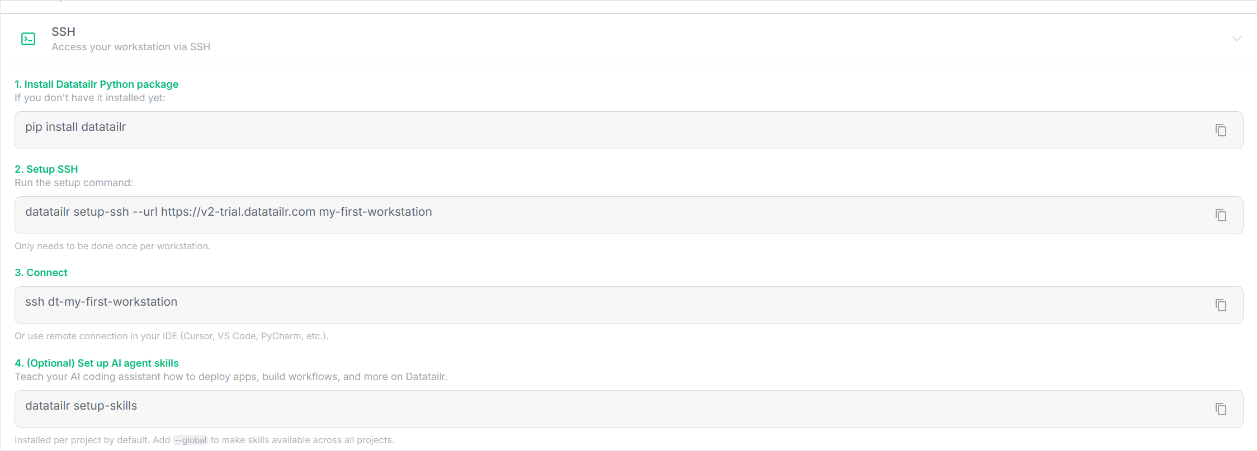Select the setup-ssh --url command text
This screenshot has height=451, width=1257.
coord(228,212)
